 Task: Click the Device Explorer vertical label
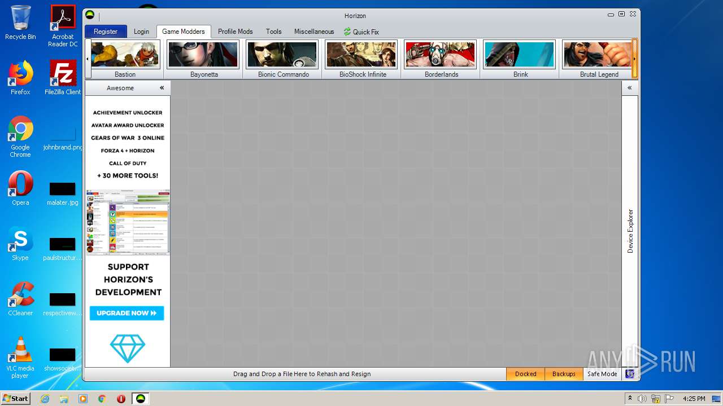(x=630, y=231)
